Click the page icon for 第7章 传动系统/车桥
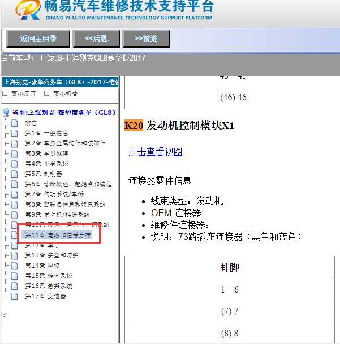The width and height of the screenshot is (340, 344). pyautogui.click(x=15, y=194)
